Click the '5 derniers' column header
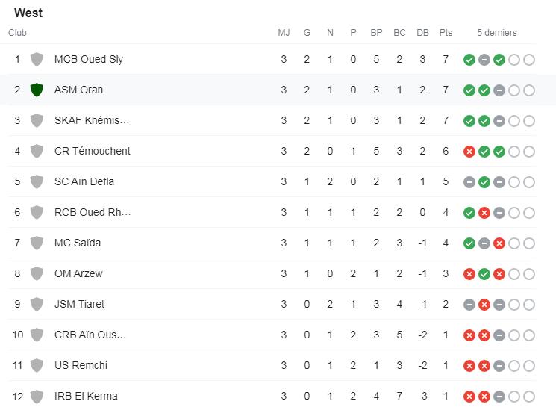This screenshot has width=556, height=413. point(497,33)
